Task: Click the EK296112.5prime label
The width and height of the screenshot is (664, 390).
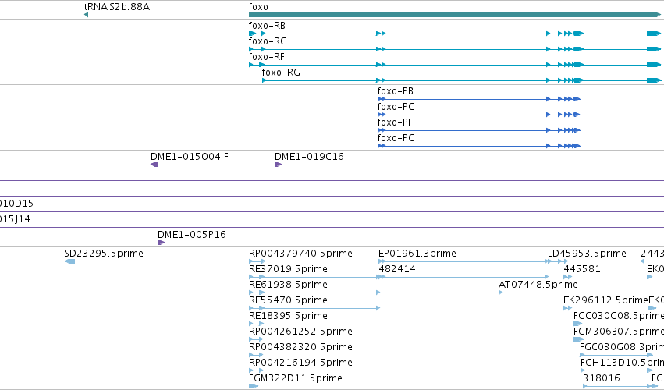Action: click(x=606, y=300)
